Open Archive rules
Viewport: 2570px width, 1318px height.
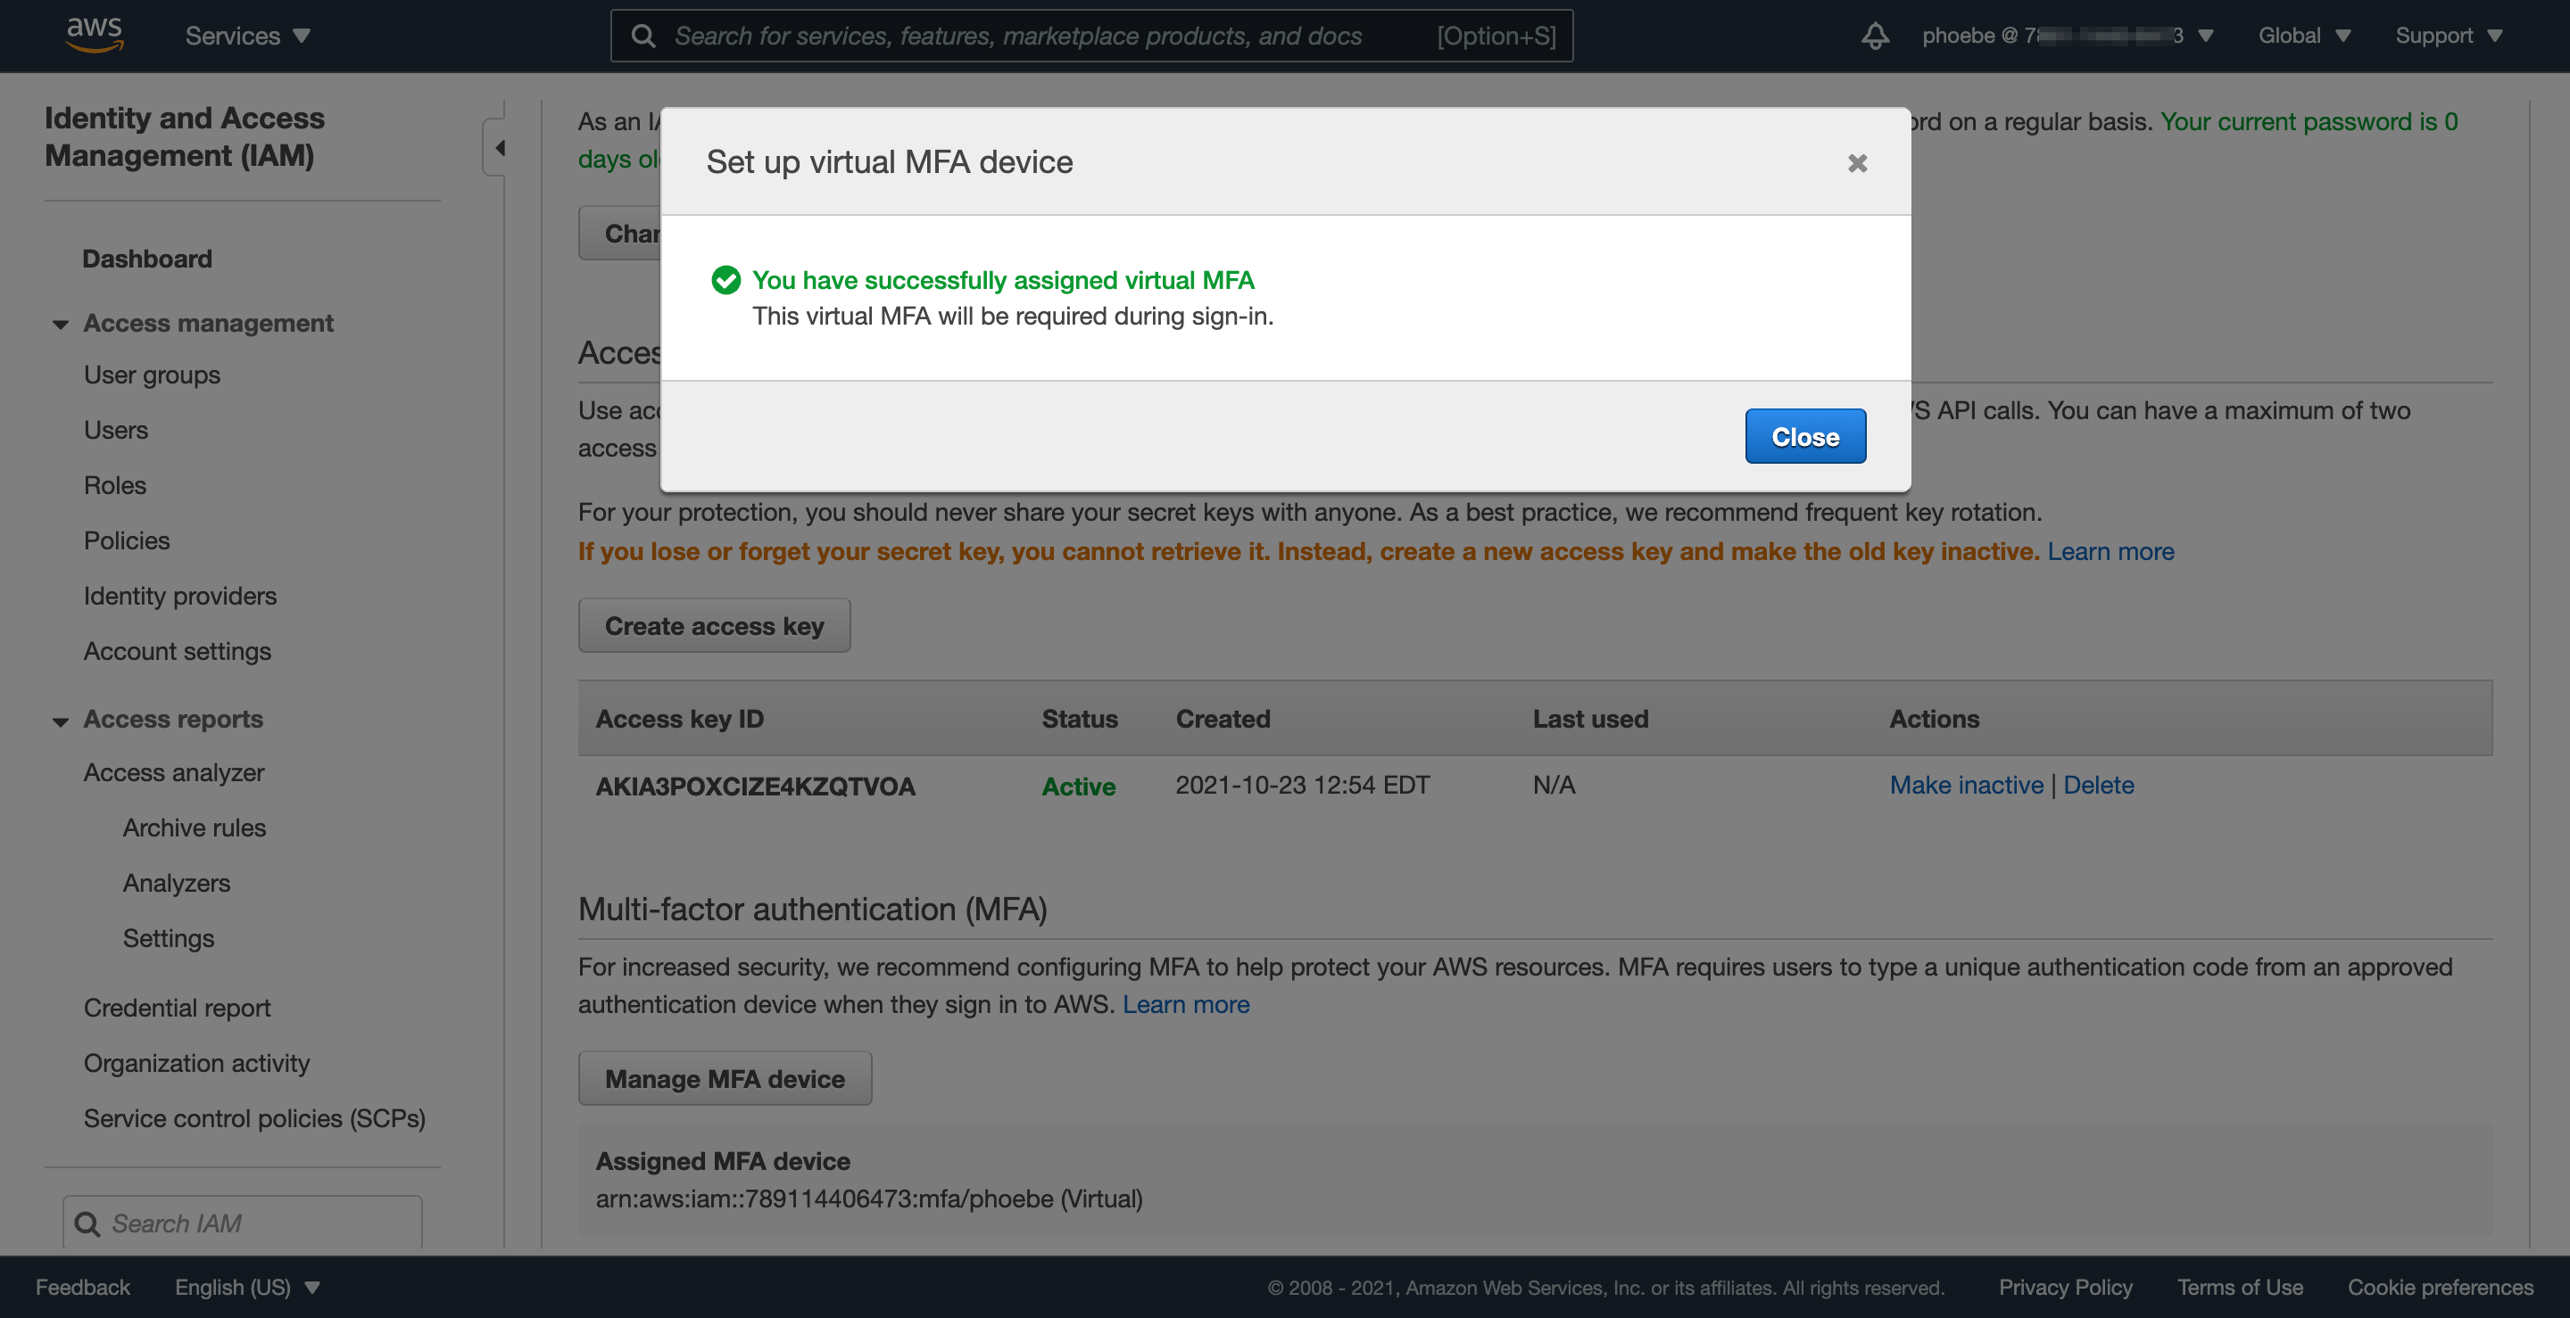(x=195, y=828)
